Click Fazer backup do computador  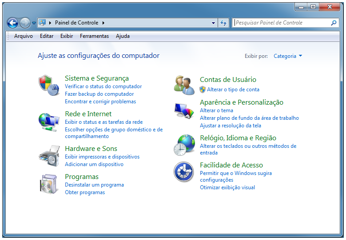tap(99, 94)
